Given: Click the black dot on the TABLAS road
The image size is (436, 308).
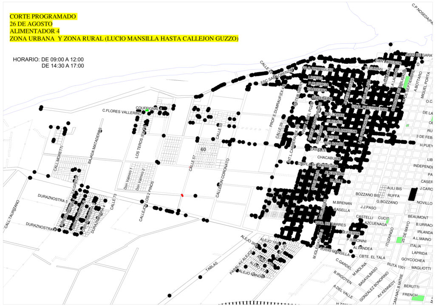Looking at the screenshot, I should (200, 277).
